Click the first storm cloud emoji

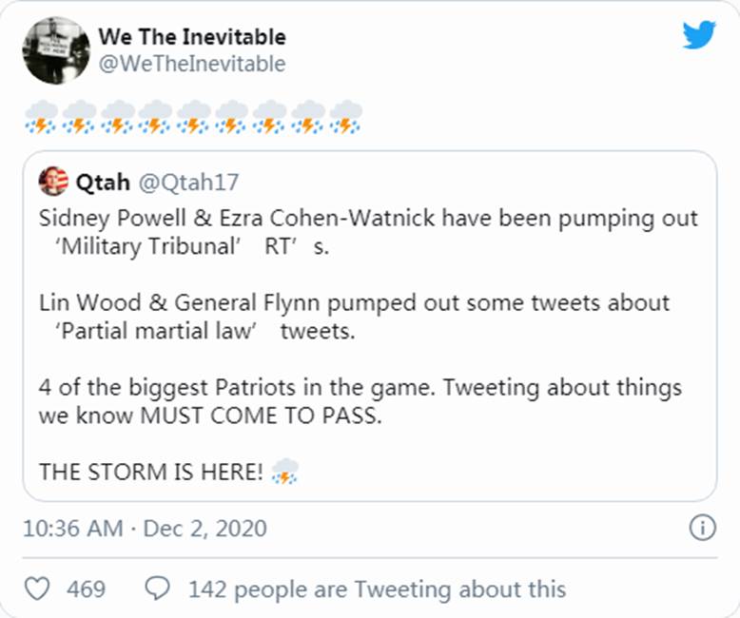40,117
